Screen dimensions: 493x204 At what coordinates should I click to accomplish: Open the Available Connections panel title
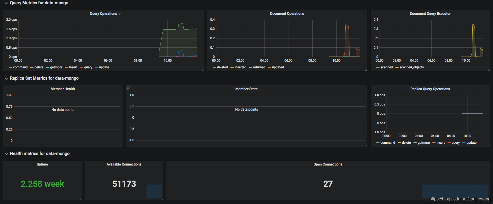tap(124, 164)
